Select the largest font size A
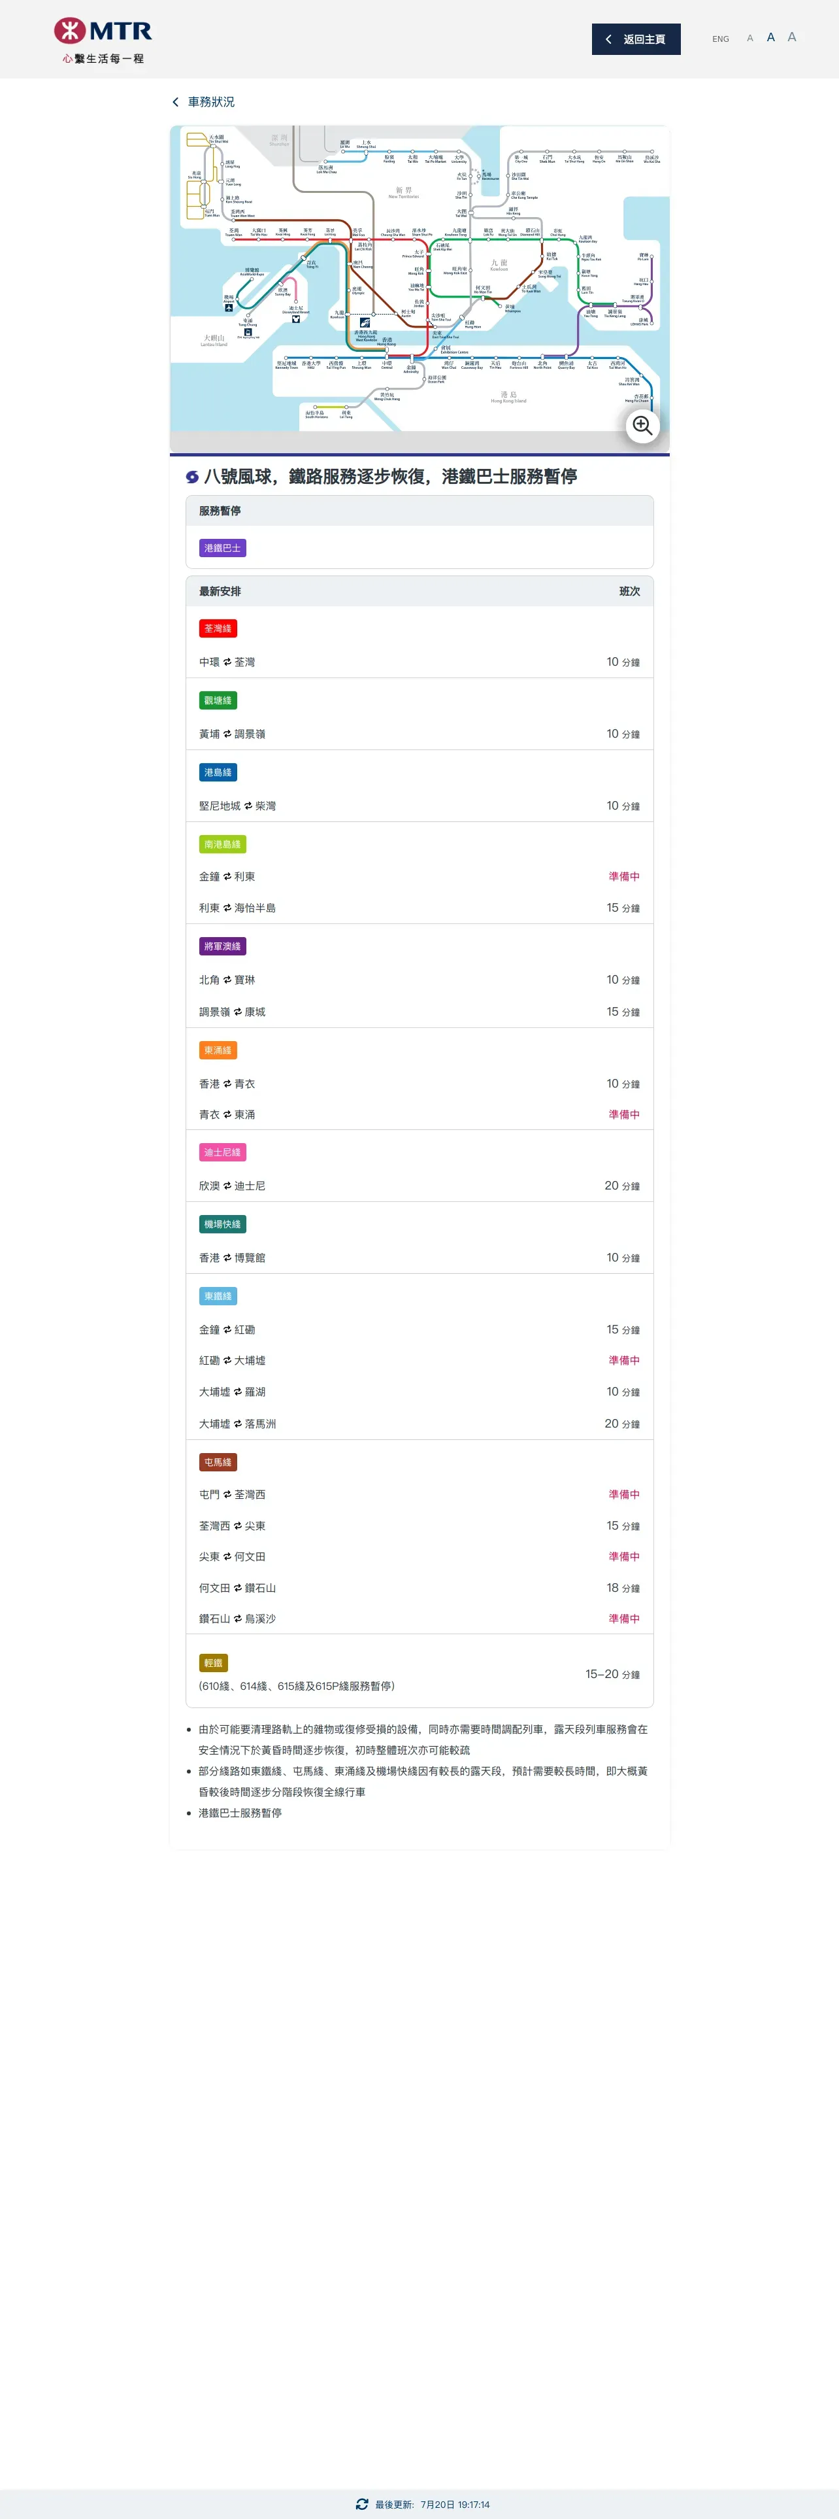Image resolution: width=839 pixels, height=2519 pixels. (792, 37)
